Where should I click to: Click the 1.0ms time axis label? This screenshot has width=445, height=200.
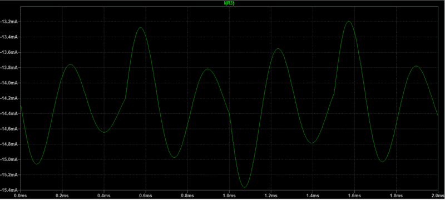[x=229, y=196]
